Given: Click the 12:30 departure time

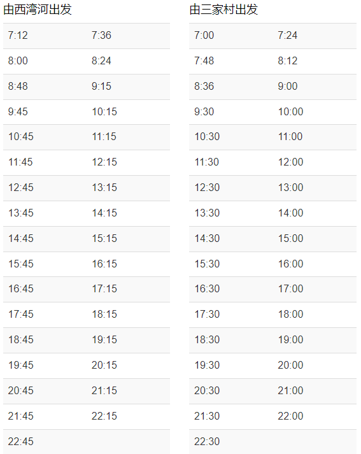Looking at the screenshot, I should (207, 188).
